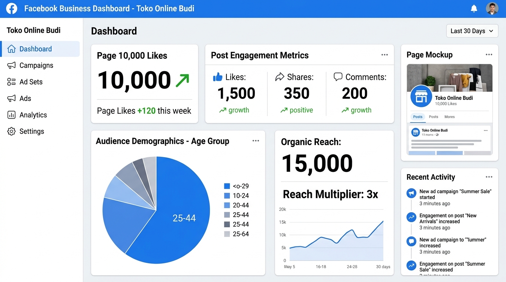Select the highlighted Posts tab in mockup
506x282 pixels.
[x=418, y=117]
